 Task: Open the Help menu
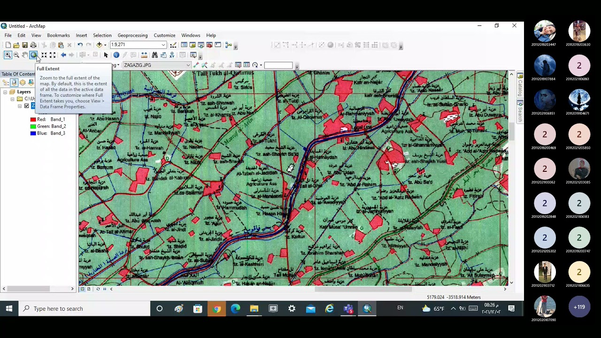tap(211, 35)
